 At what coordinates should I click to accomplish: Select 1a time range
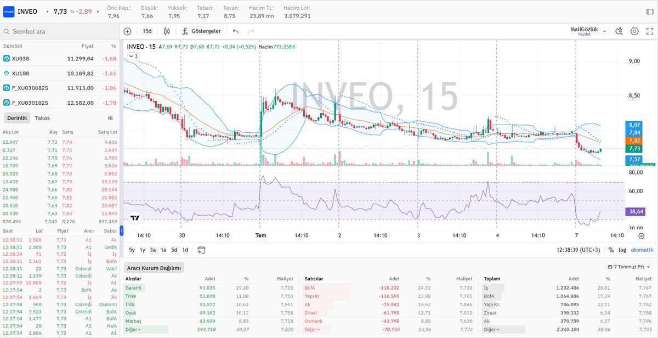[163, 250]
